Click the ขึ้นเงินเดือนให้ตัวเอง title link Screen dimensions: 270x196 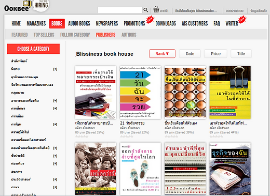click(181, 123)
